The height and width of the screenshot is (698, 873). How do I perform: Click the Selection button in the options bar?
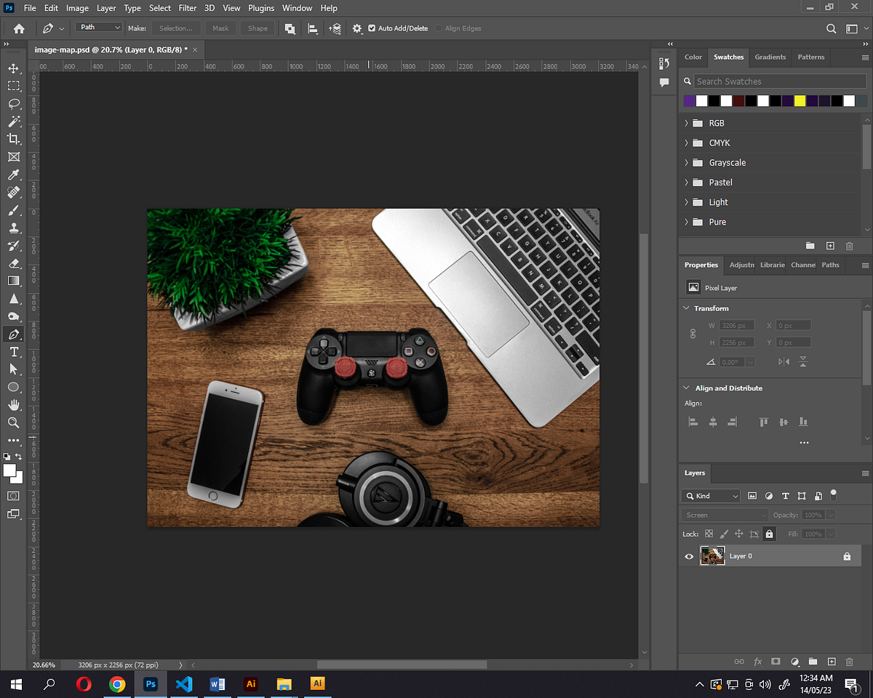(176, 28)
